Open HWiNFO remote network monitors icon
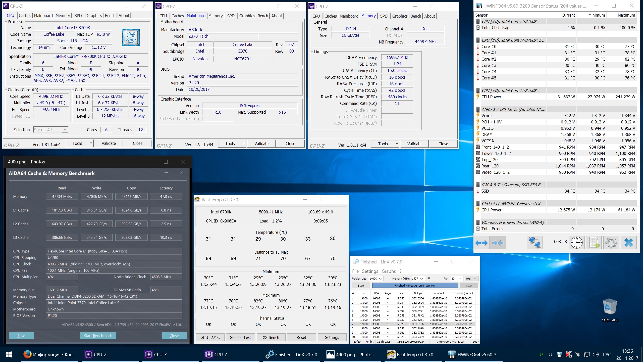The image size is (643, 362). pos(534,243)
